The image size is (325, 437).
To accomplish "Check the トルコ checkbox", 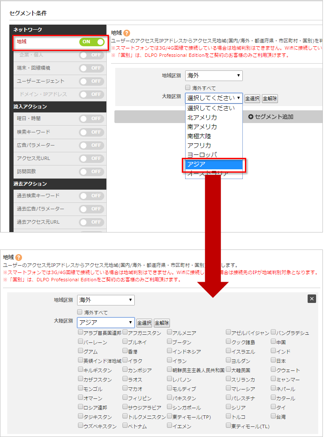I will (x=228, y=416).
